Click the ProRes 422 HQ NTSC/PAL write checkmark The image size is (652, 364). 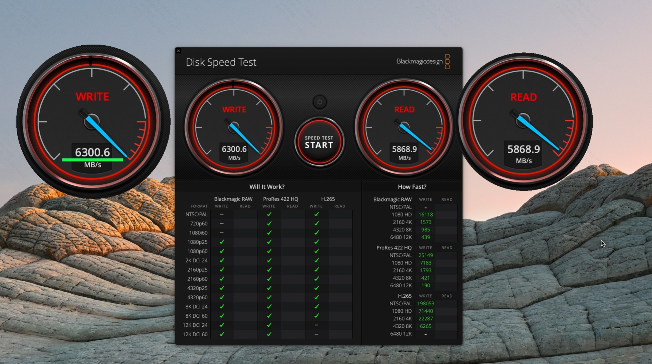pos(269,214)
